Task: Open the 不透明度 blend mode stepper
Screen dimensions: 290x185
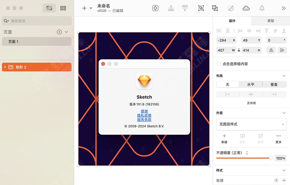Action: (x=247, y=153)
